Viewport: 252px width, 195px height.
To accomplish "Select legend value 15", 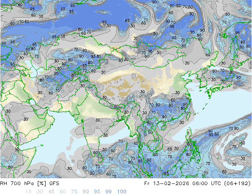I will [28, 192].
